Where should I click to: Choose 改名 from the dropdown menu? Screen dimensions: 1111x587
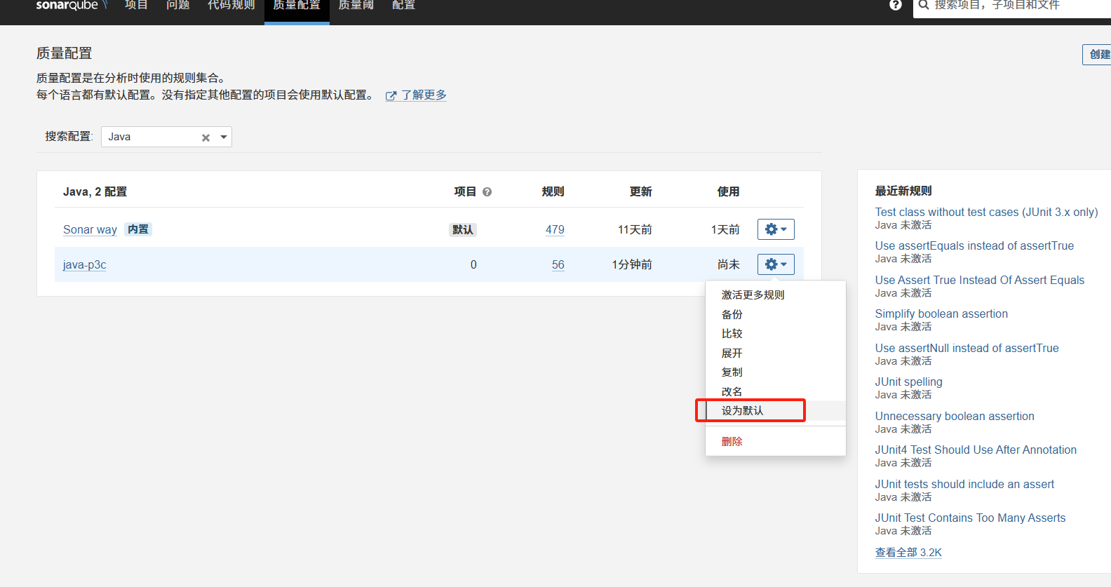coord(775,391)
